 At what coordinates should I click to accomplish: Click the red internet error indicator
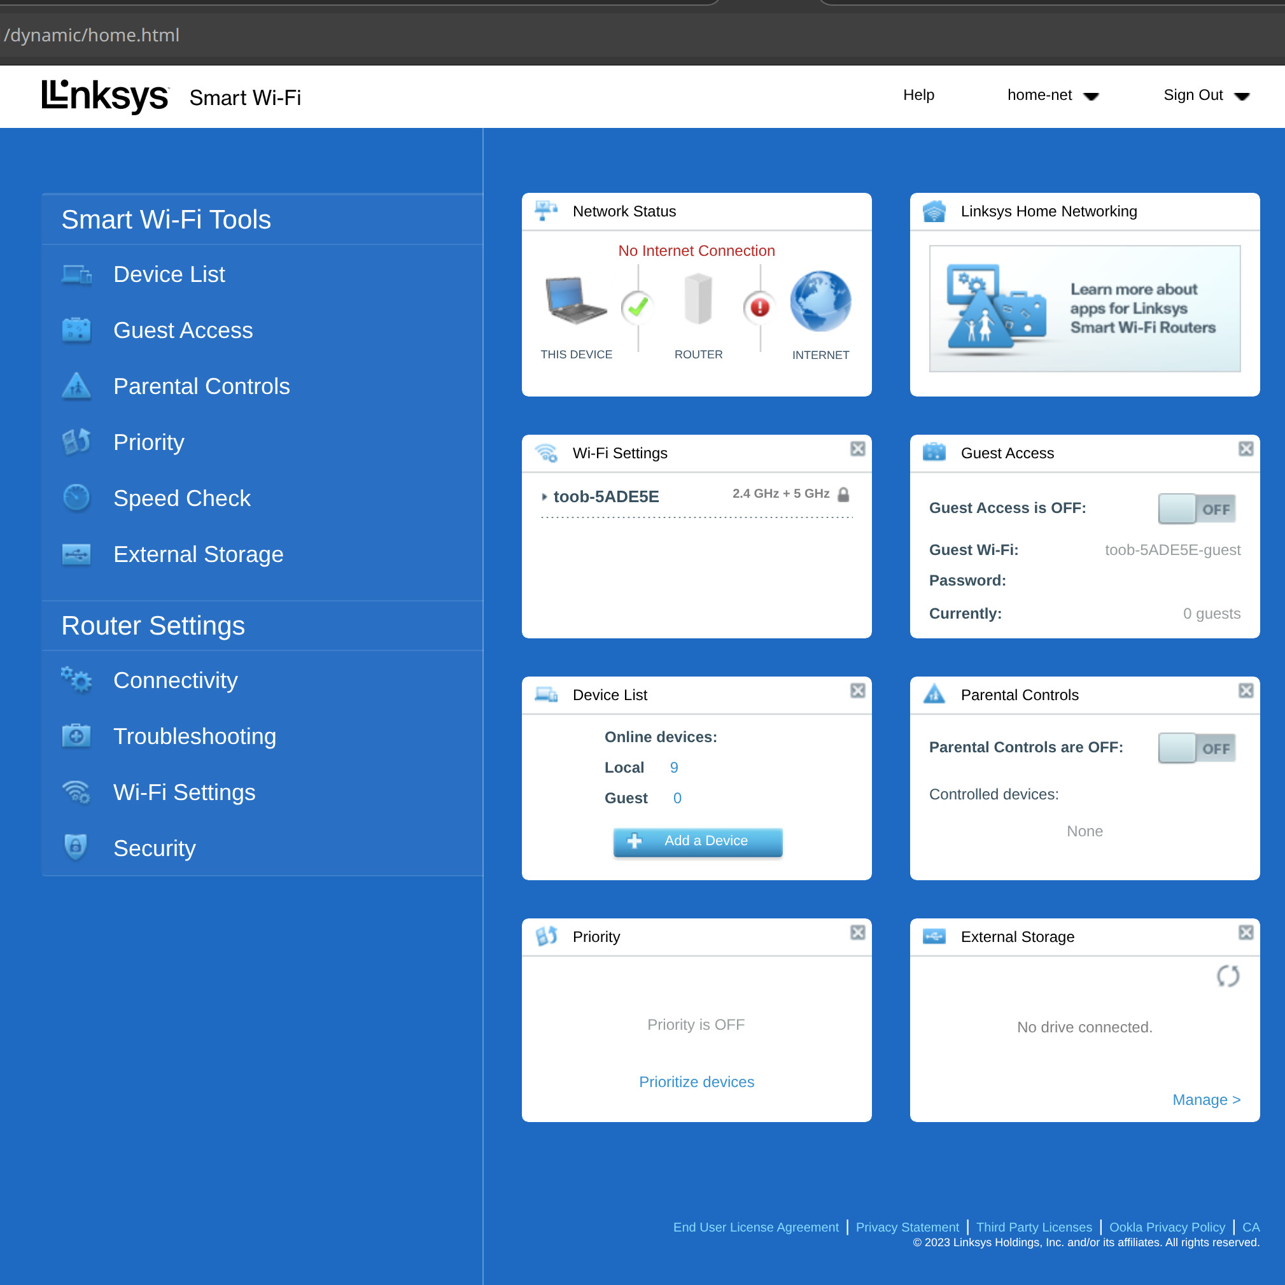coord(759,307)
